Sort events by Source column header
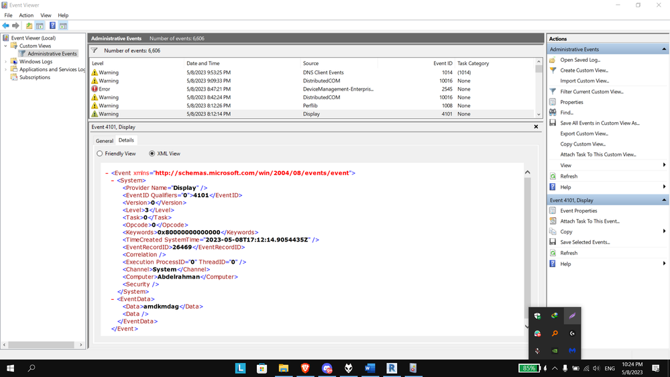 pyautogui.click(x=311, y=63)
